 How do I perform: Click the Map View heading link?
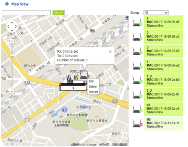pos(20,4)
